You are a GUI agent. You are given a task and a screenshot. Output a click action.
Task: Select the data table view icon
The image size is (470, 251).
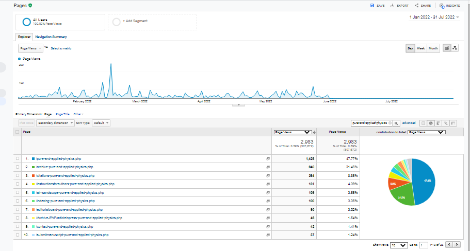tap(423, 123)
